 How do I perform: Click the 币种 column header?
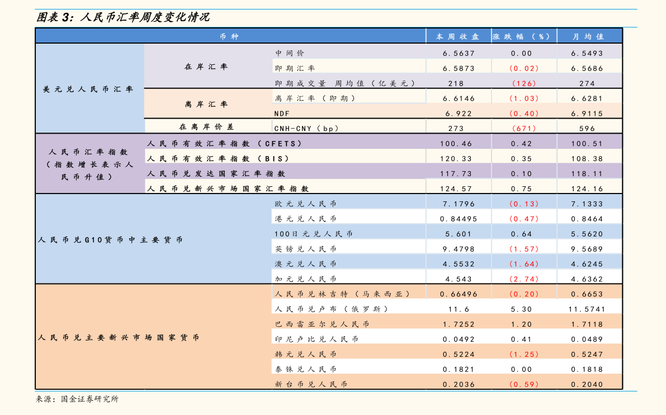tap(229, 36)
